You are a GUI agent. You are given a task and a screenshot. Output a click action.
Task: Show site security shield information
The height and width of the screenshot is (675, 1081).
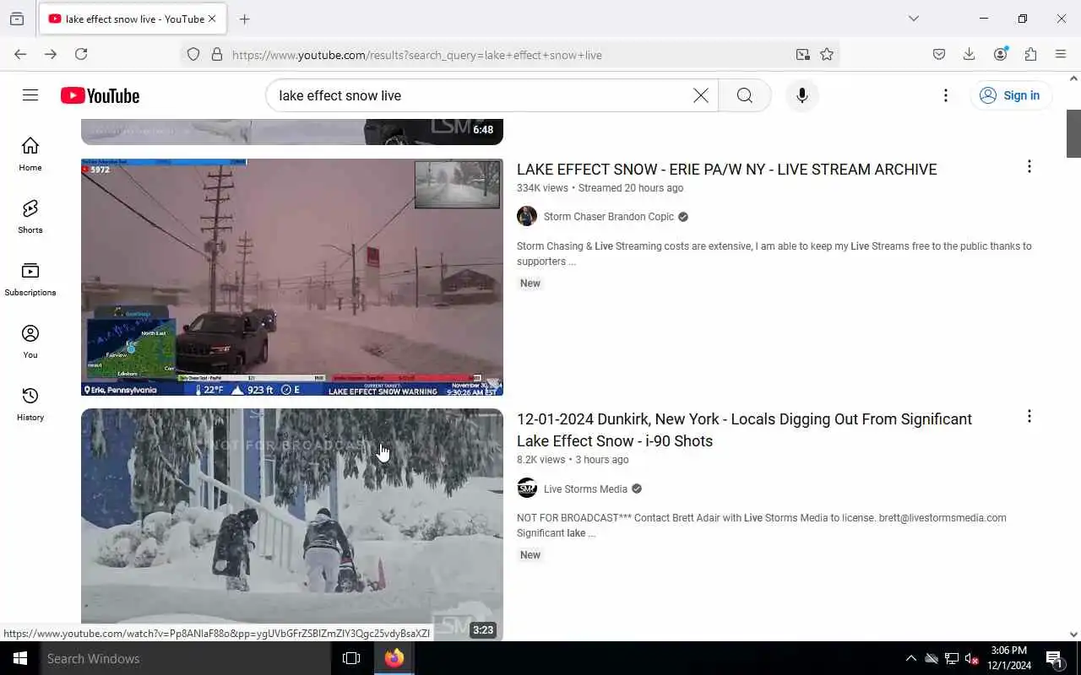(193, 54)
